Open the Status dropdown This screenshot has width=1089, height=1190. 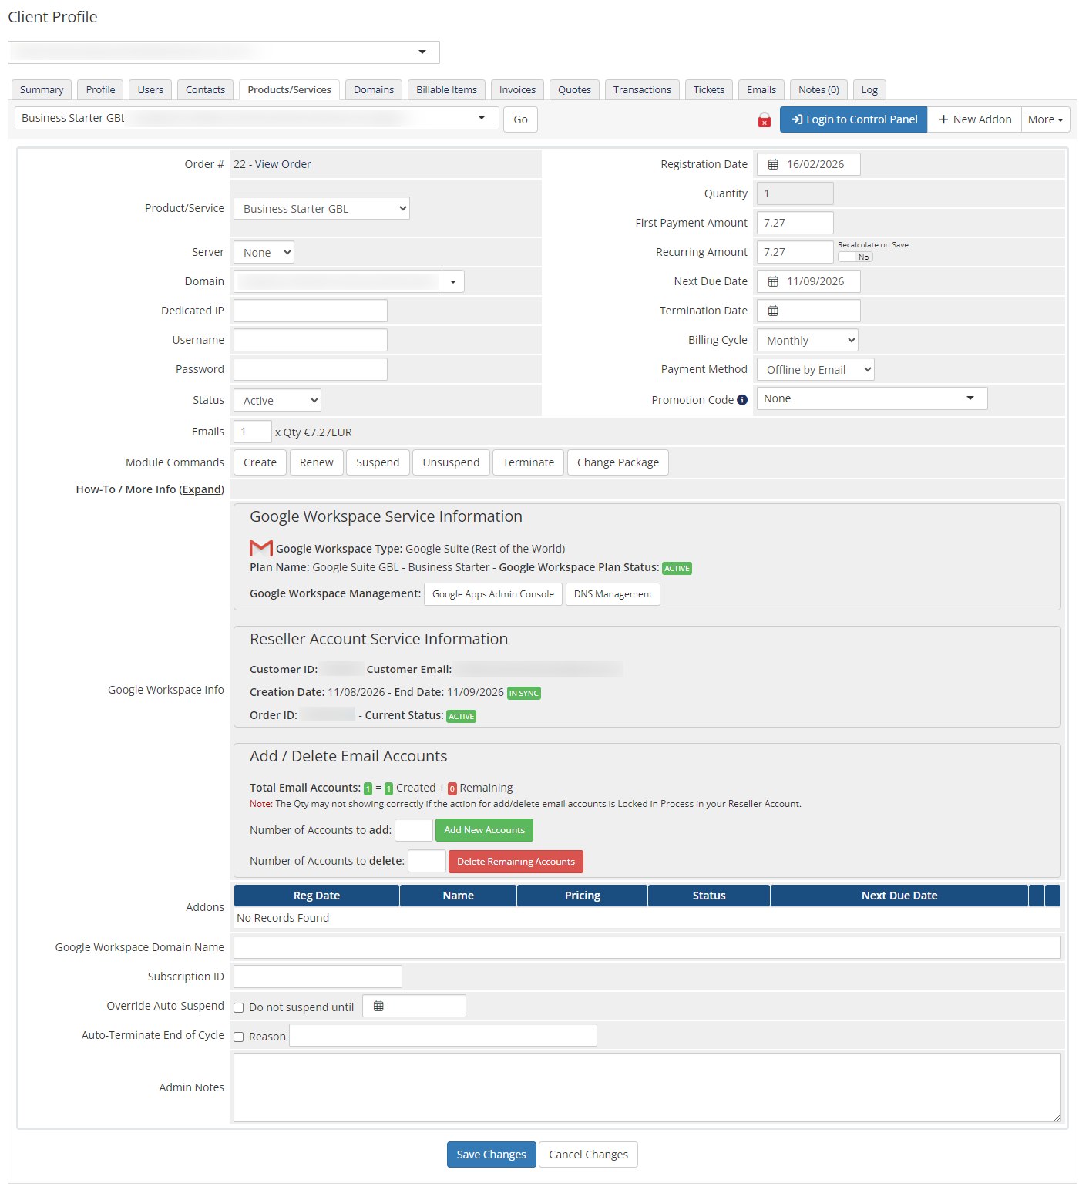pos(277,400)
